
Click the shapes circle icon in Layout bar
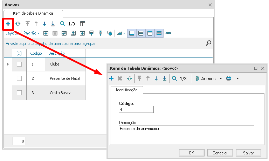click(110, 33)
